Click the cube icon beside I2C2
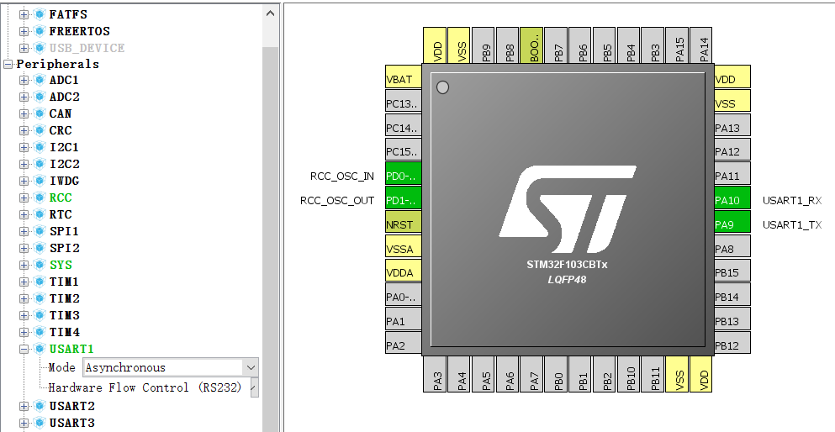This screenshot has width=835, height=432. (39, 164)
